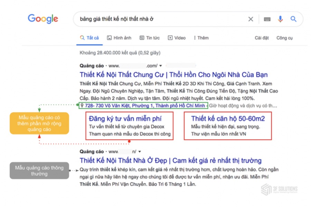
Task: Click the first Quảng cáo label
Action: click(x=92, y=66)
